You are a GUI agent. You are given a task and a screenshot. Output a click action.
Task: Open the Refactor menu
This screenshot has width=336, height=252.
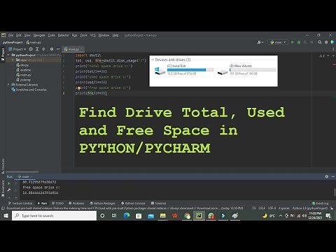pyautogui.click(x=63, y=35)
